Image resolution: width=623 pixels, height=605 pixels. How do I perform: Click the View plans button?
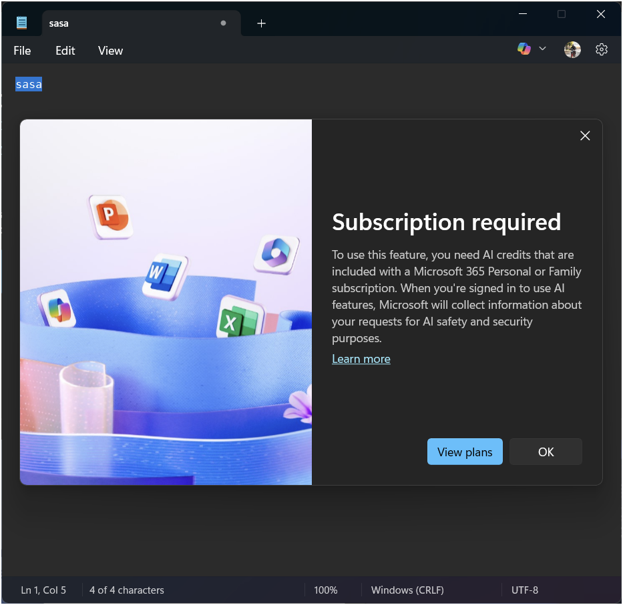click(x=465, y=452)
